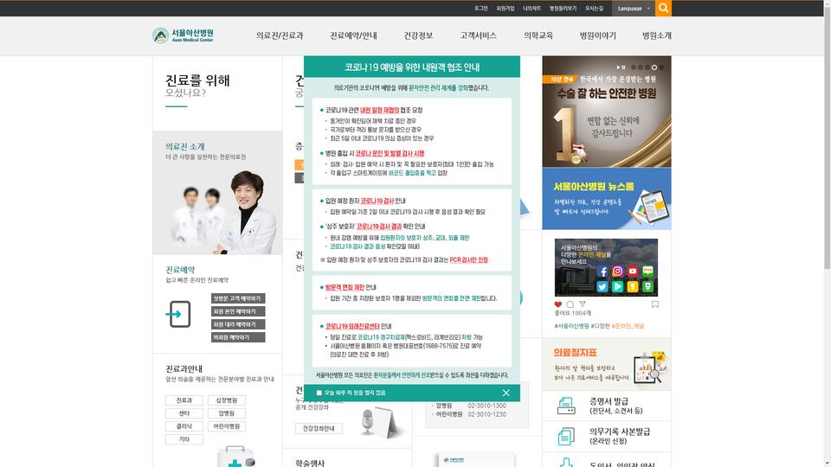Open 병원둘러보기 from the top bar

click(563, 9)
